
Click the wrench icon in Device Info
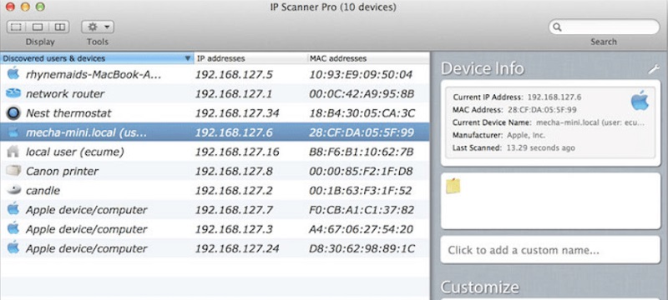pos(654,69)
